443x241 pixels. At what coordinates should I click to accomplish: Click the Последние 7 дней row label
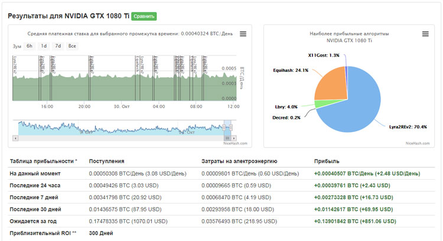(34, 197)
